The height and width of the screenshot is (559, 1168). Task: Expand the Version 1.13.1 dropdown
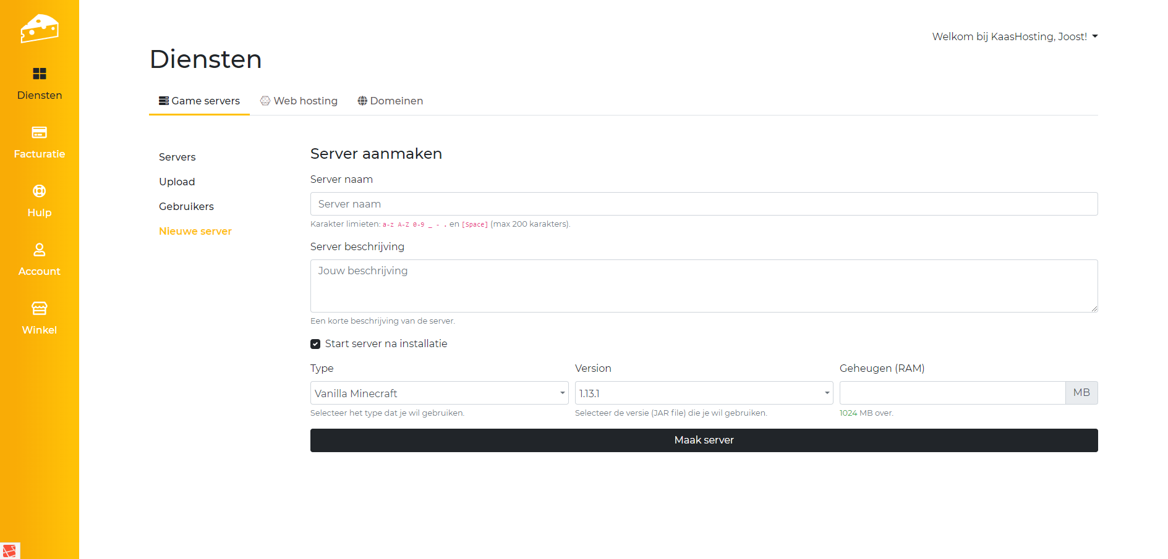[704, 393]
